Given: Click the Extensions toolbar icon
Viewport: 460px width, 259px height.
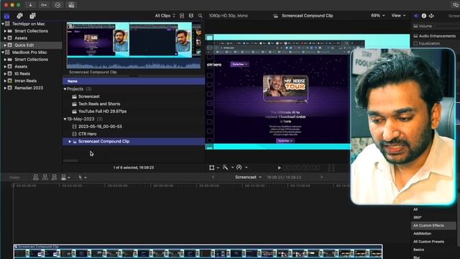Looking at the screenshot, I should [71, 5].
